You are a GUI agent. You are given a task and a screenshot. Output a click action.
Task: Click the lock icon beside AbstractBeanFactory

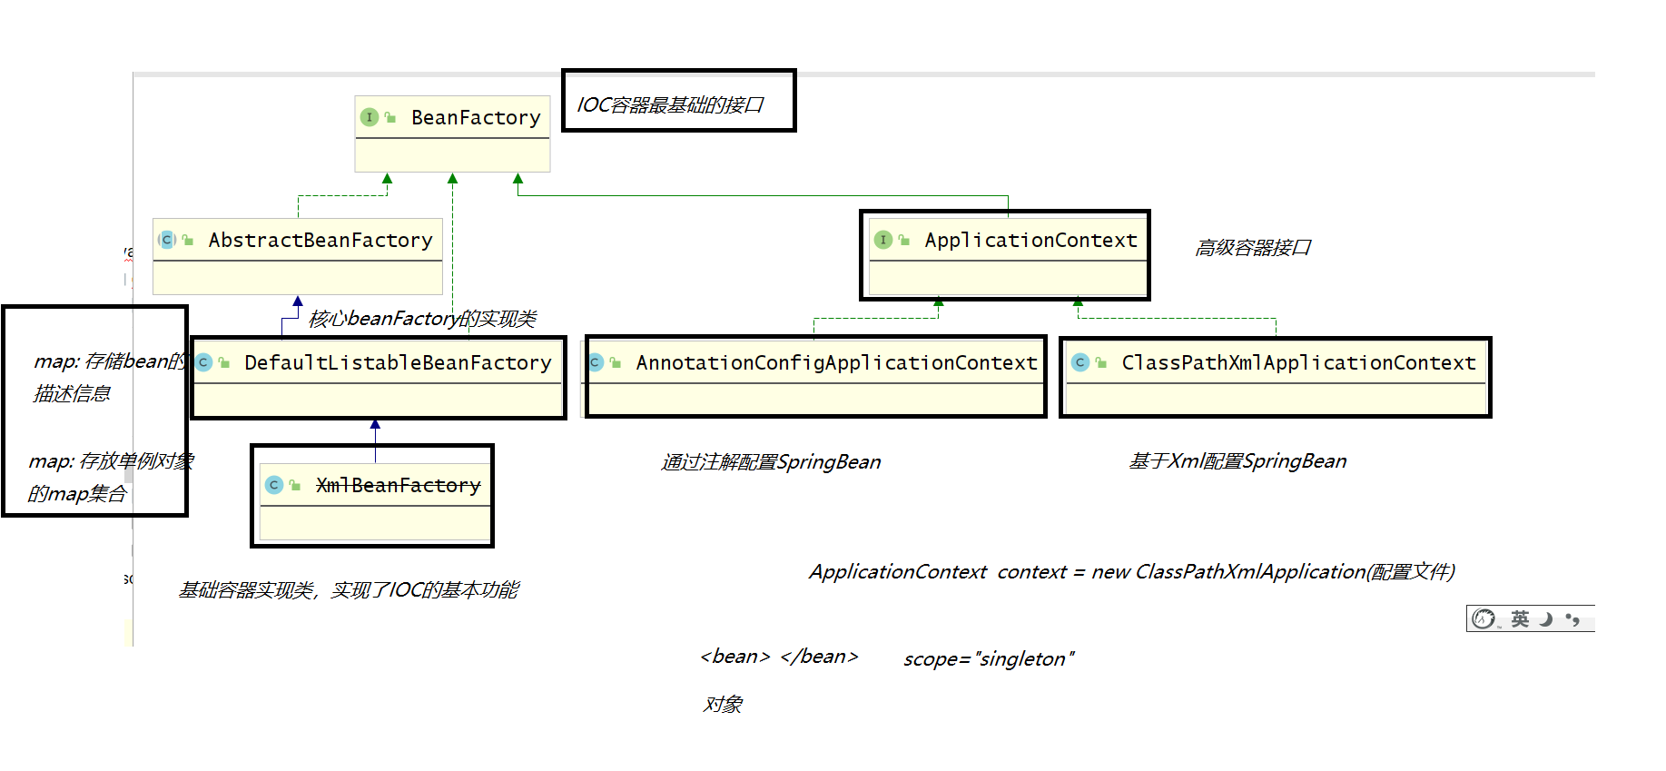[x=188, y=240]
